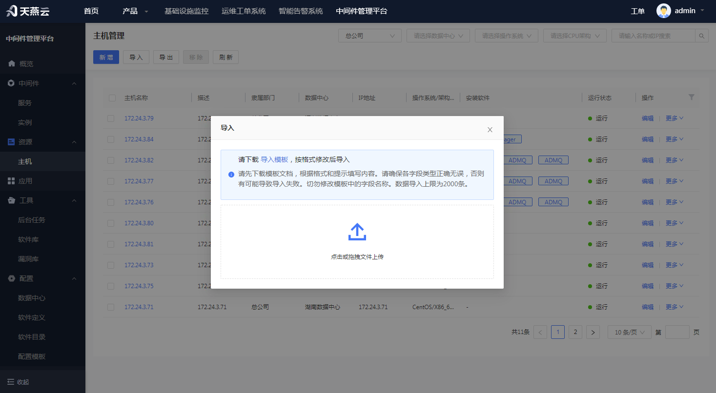Open 软件库 in the sidebar
This screenshot has height=393, width=716.
[x=28, y=239]
